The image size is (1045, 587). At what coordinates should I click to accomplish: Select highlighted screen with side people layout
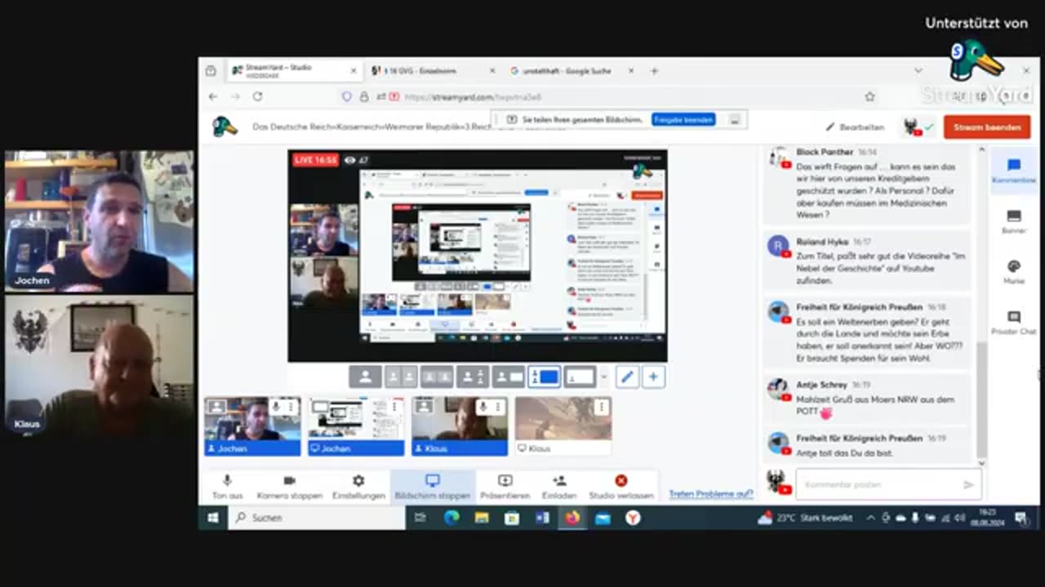pos(544,377)
